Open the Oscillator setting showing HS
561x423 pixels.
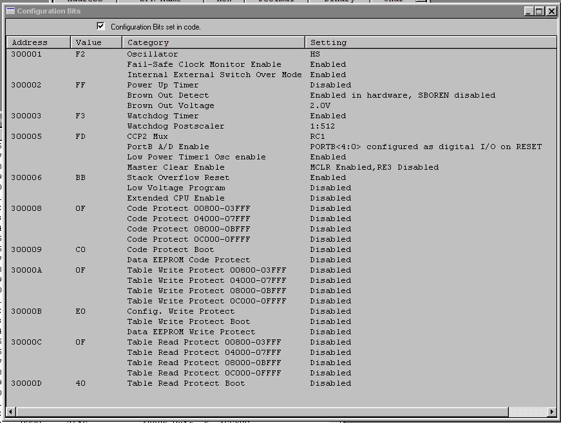pos(315,54)
